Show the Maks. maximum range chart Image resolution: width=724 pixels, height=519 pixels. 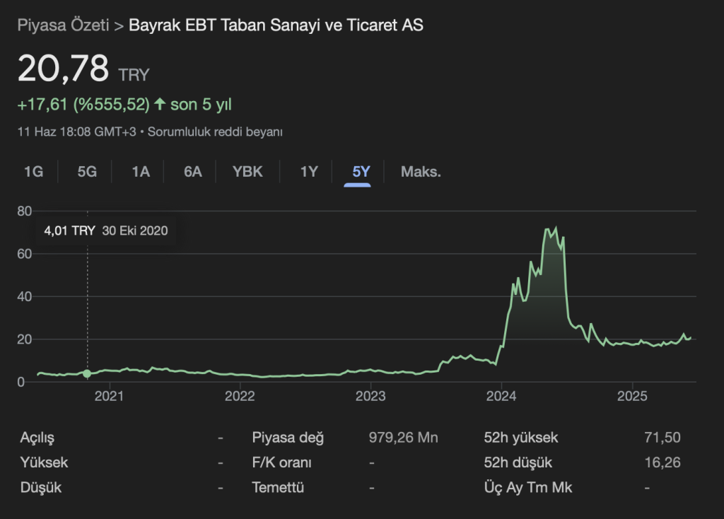(x=421, y=172)
